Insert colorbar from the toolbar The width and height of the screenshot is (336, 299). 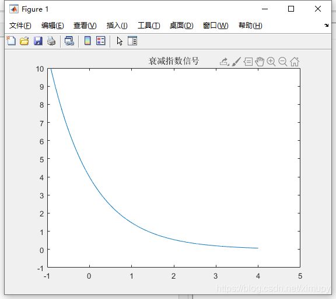click(87, 41)
